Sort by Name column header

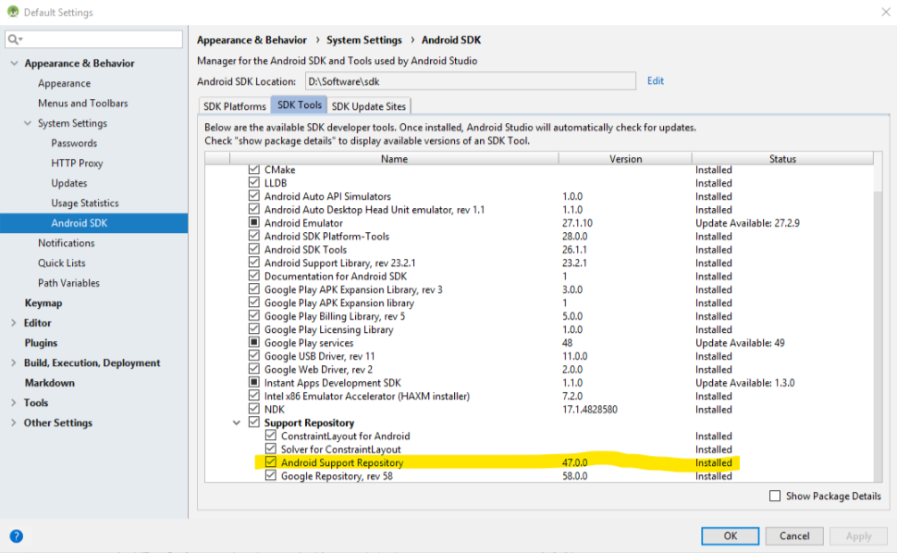[394, 159]
